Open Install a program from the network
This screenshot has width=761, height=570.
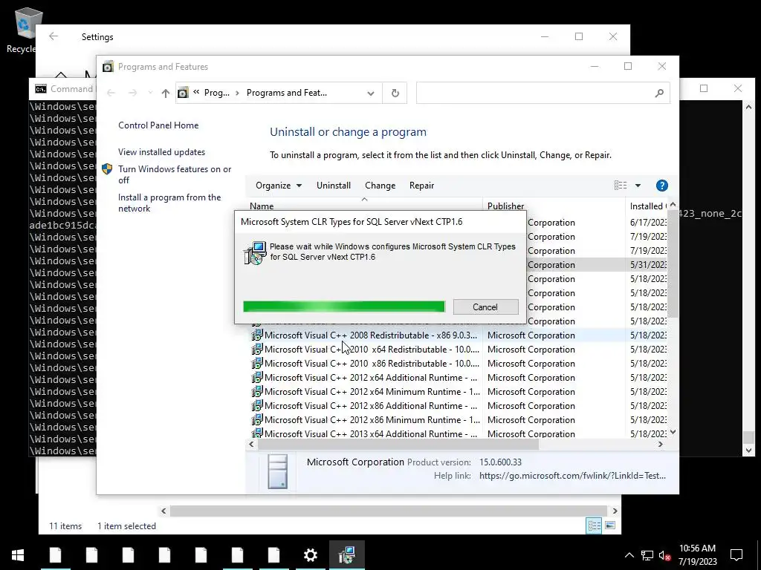(169, 203)
